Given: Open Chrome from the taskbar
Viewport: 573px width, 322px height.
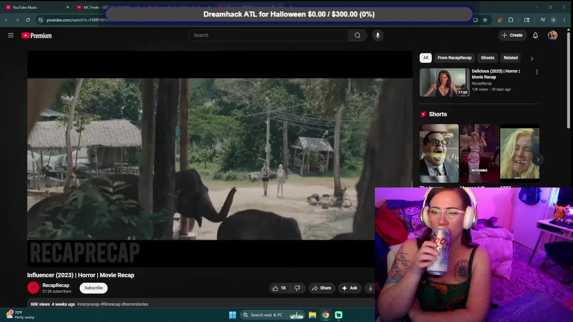Looking at the screenshot, I should pyautogui.click(x=325, y=315).
